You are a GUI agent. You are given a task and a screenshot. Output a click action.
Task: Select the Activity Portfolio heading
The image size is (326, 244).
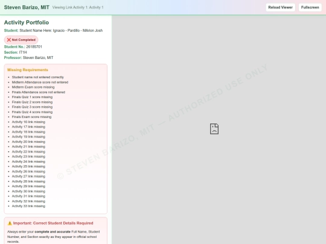[27, 22]
